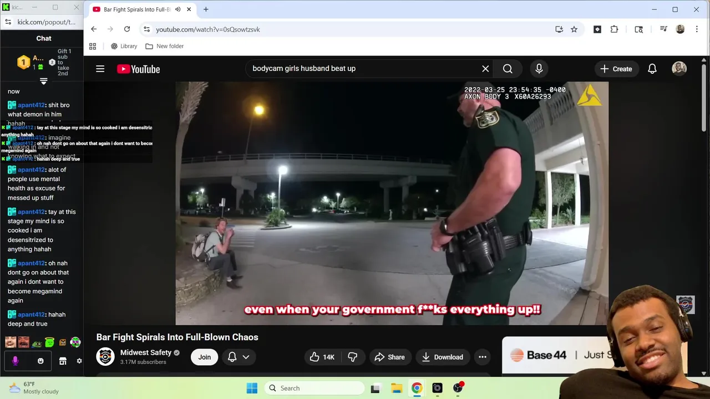The width and height of the screenshot is (710, 399).
Task: Go forward in Chrome browser
Action: tap(110, 29)
